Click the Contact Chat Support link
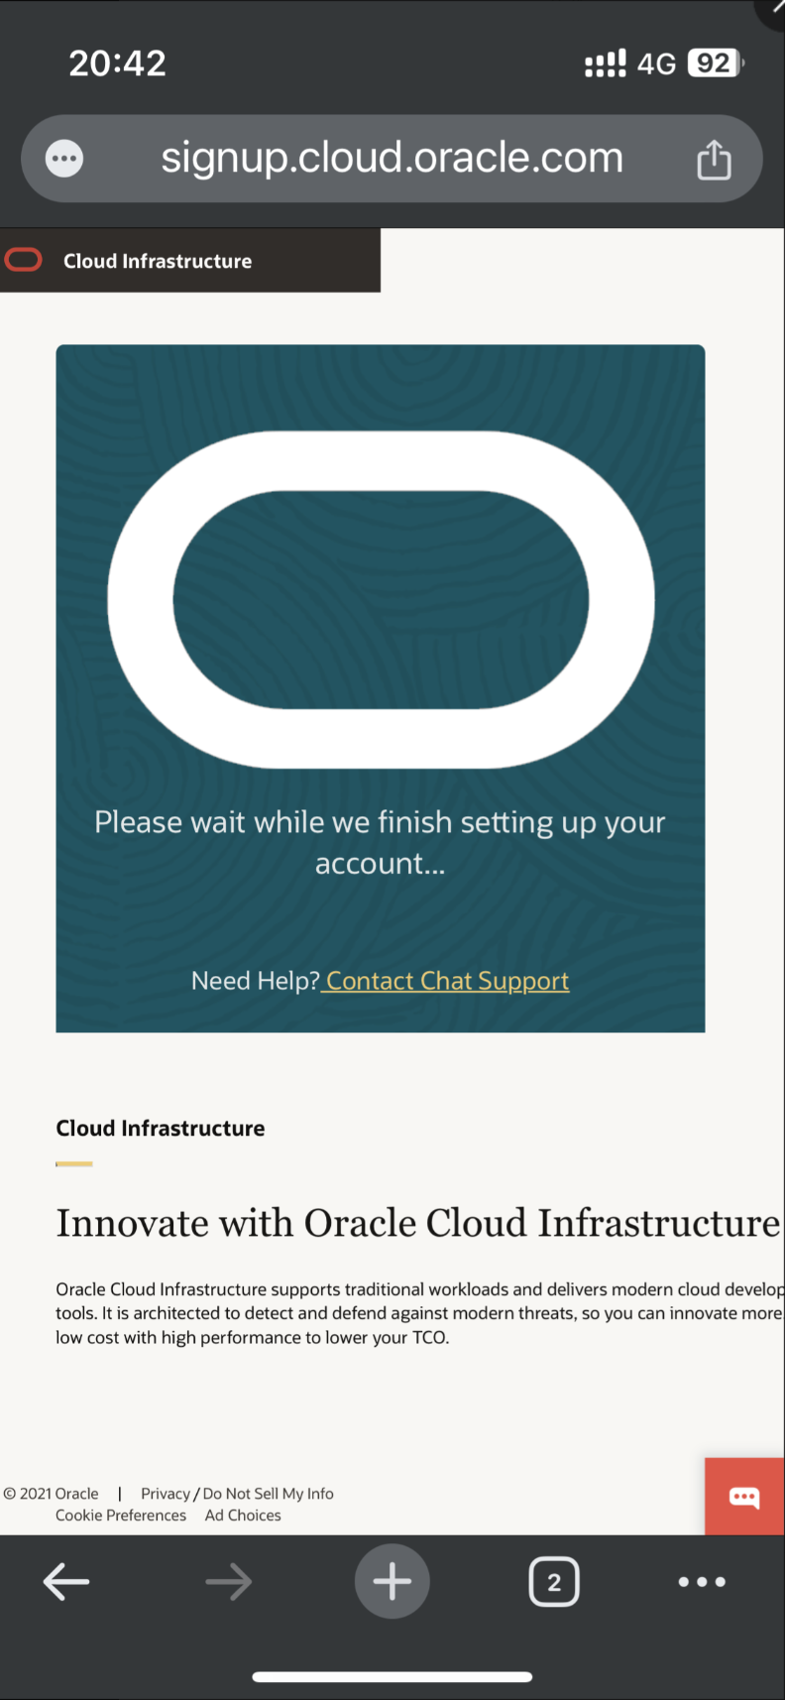The height and width of the screenshot is (1700, 785). tap(446, 981)
